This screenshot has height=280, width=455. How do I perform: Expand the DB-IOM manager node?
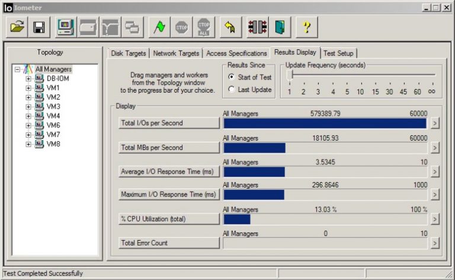28,79
